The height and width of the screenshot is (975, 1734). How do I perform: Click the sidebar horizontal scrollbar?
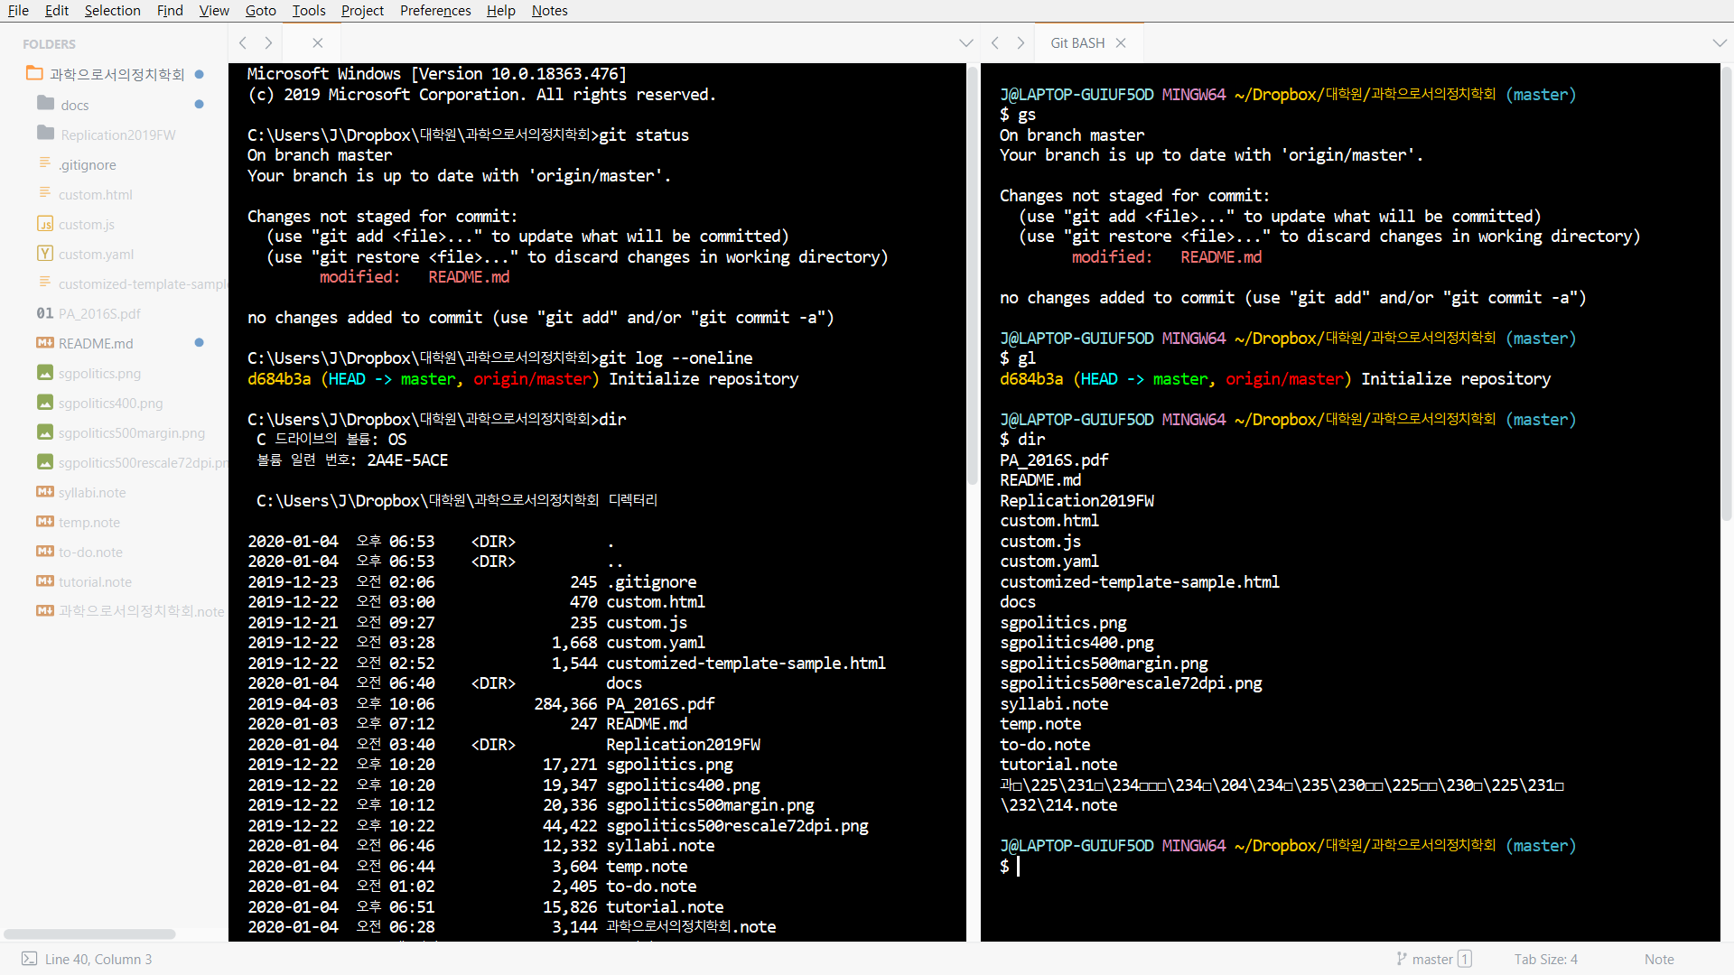pyautogui.click(x=89, y=934)
